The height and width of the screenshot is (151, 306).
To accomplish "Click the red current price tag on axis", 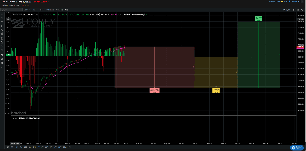I will 300,47.
